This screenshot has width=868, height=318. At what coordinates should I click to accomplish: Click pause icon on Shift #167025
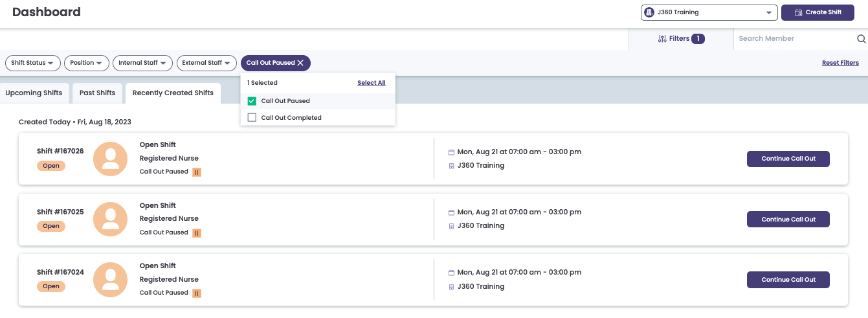point(197,233)
